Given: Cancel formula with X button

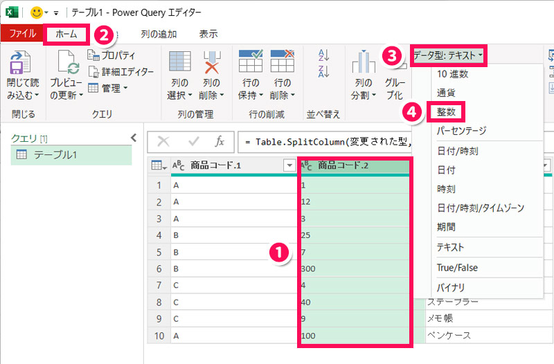Looking at the screenshot, I should click(x=163, y=142).
